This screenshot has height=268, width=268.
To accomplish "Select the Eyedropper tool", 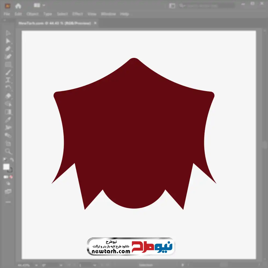I will (8, 119).
